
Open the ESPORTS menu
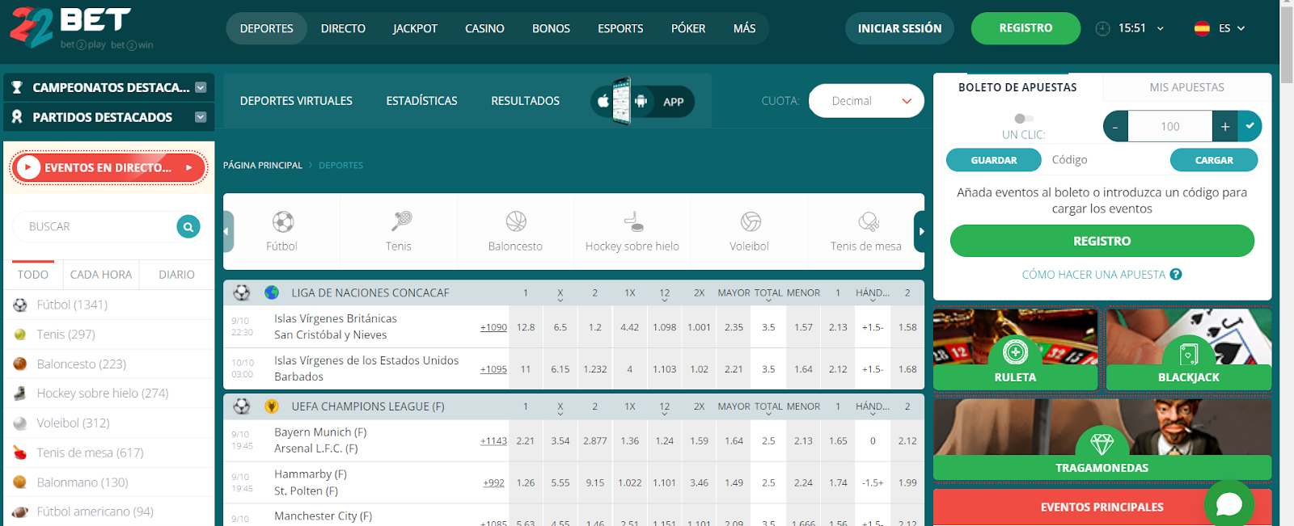tap(620, 28)
